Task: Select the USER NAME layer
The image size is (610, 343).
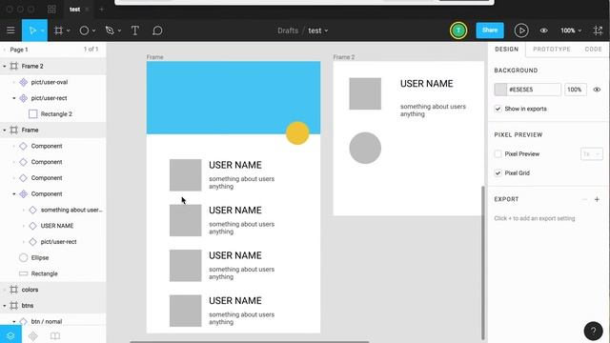Action: 53,226
